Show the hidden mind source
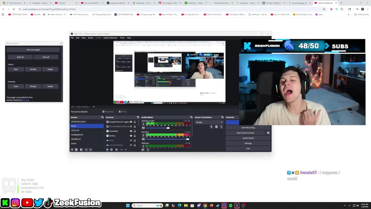 click(x=131, y=140)
